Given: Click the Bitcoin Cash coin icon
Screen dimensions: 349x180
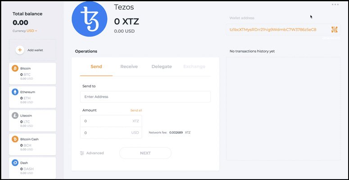Looking at the screenshot, I should point(15,139).
